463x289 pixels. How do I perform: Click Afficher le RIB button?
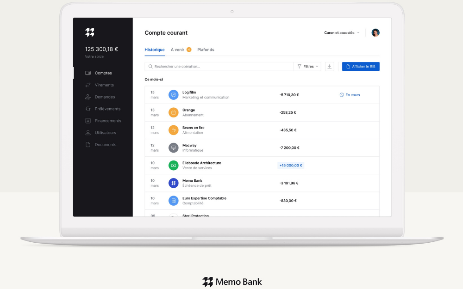(361, 66)
